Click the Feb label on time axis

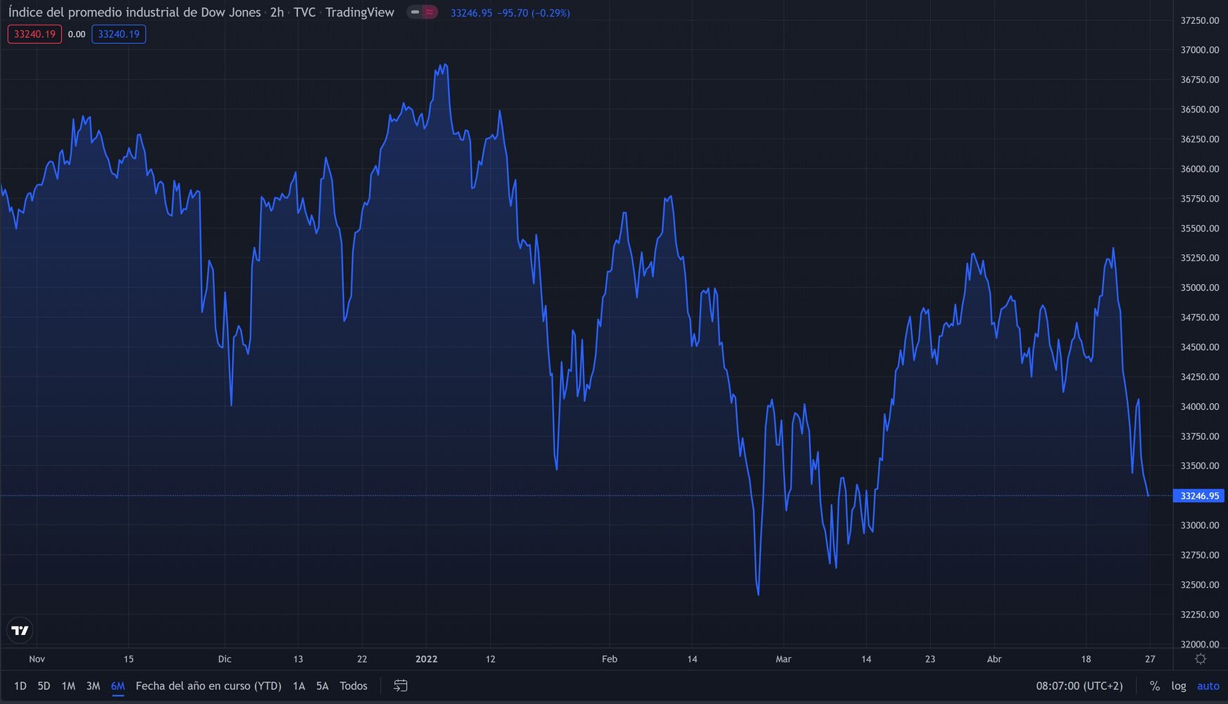(610, 659)
